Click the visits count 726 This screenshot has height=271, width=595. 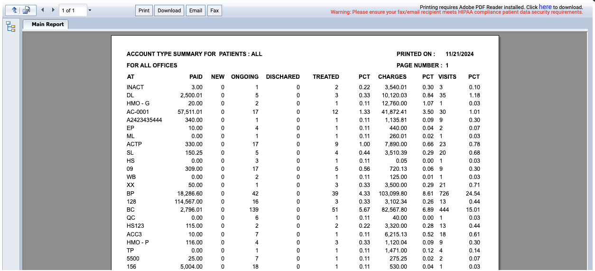point(444,194)
